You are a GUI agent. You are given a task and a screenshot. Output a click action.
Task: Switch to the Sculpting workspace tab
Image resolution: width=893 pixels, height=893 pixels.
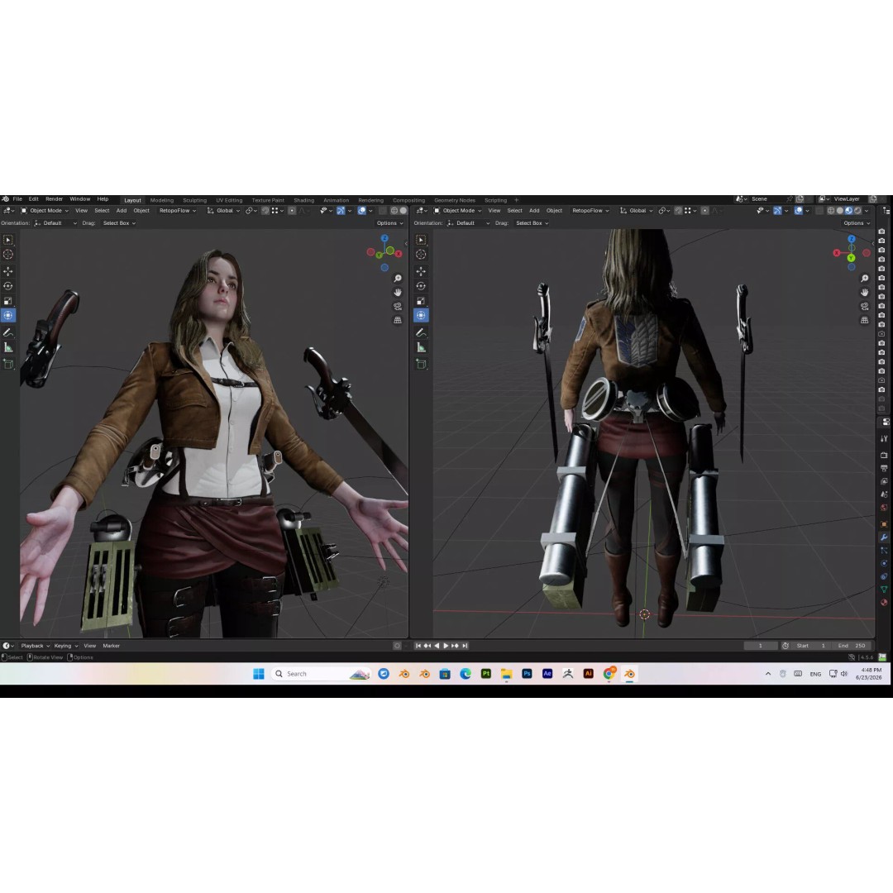point(195,200)
